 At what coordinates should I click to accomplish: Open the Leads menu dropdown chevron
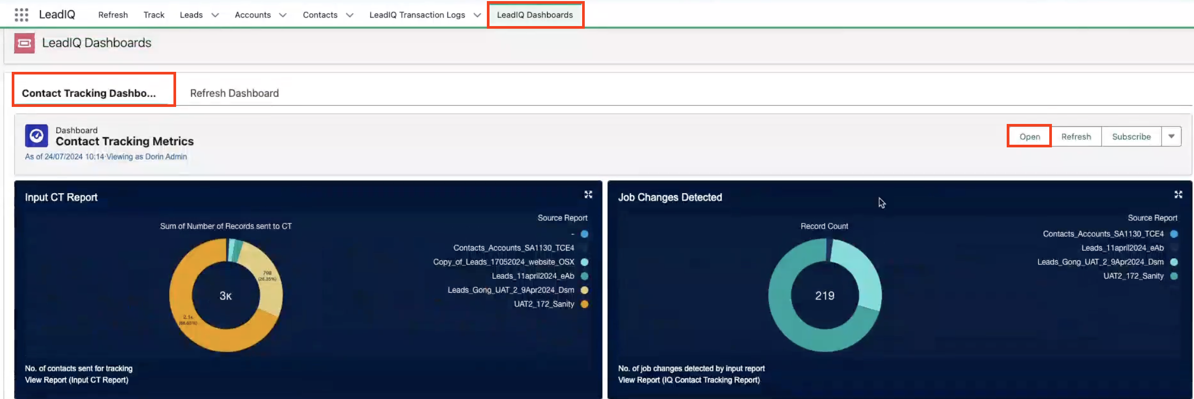click(215, 15)
